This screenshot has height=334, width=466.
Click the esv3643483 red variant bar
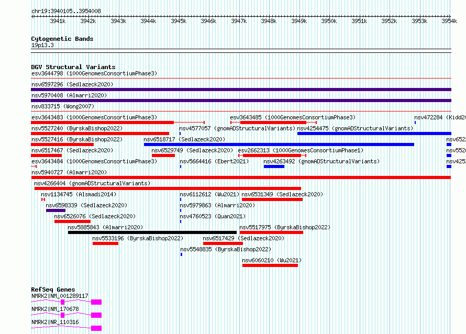click(x=102, y=123)
